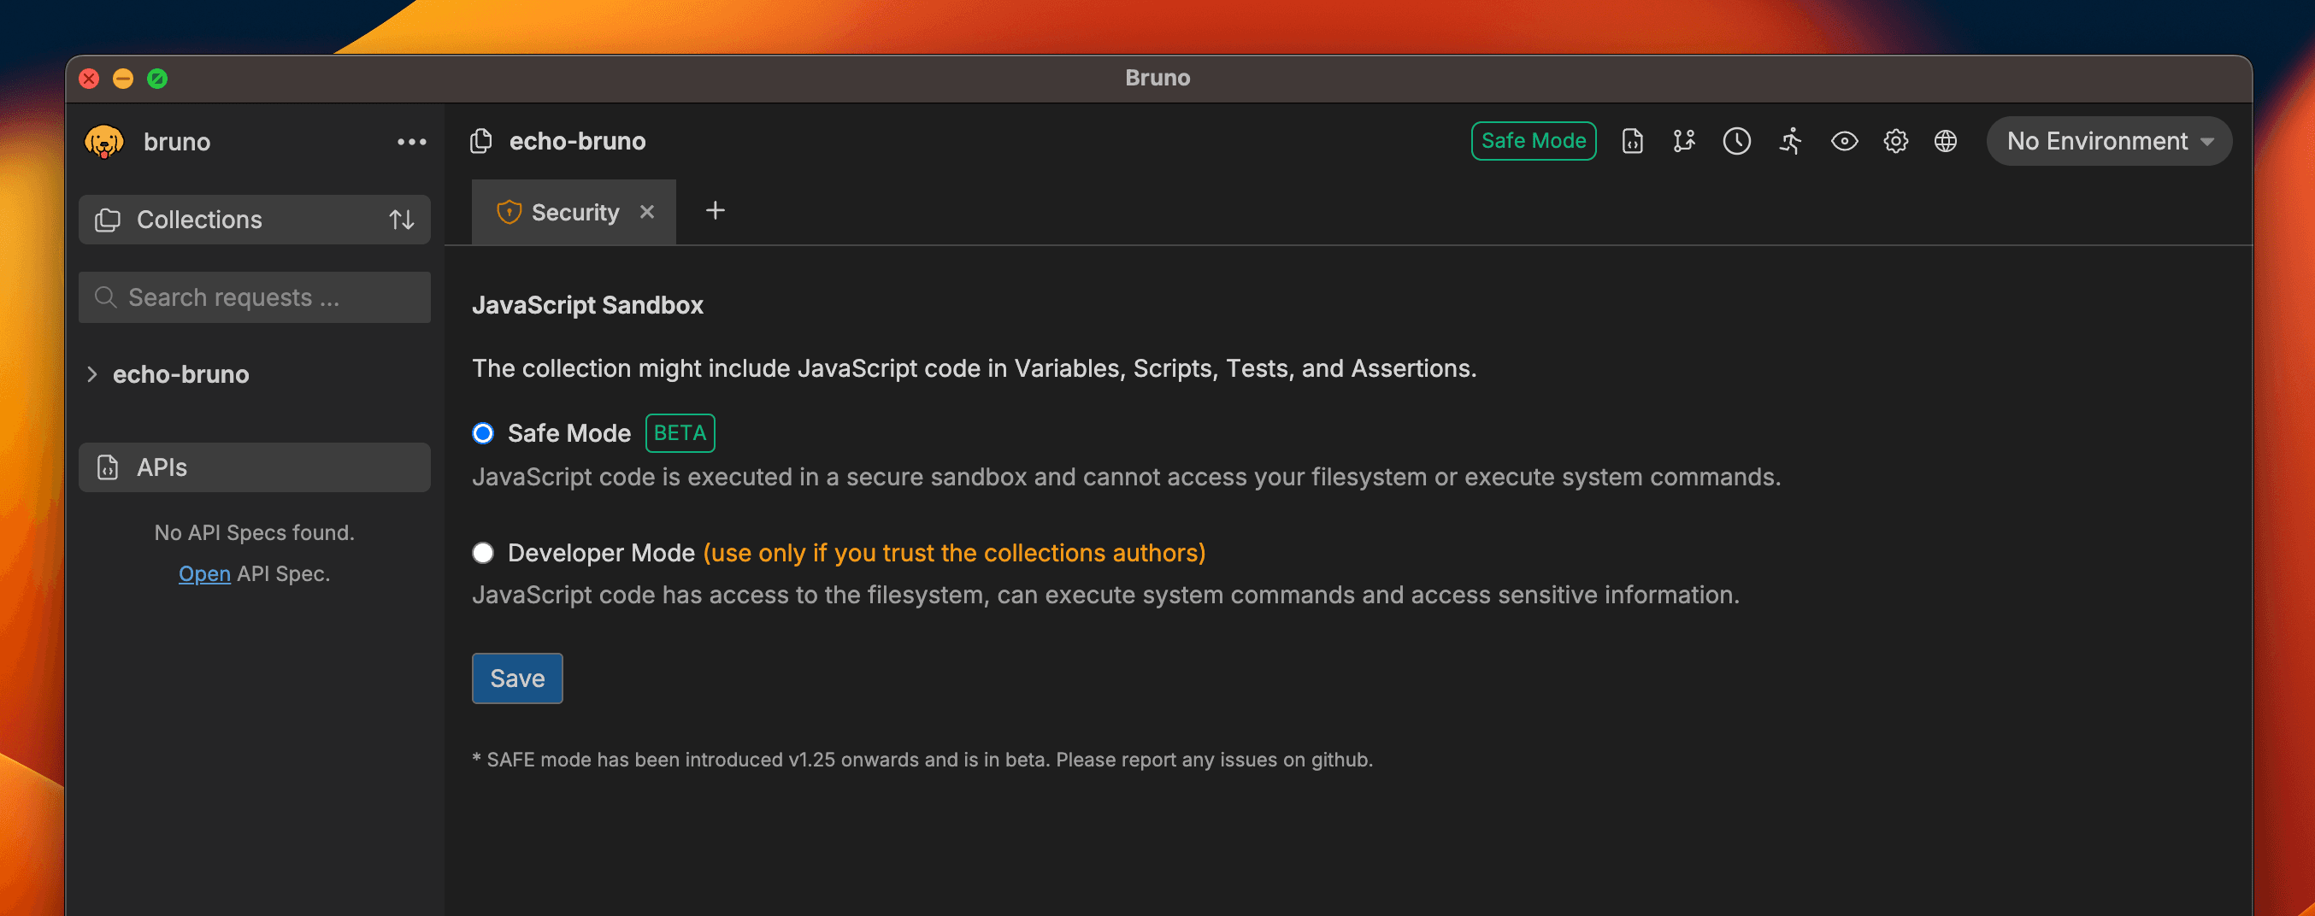Open the collection settings gear icon
2315x916 pixels.
click(x=1895, y=142)
